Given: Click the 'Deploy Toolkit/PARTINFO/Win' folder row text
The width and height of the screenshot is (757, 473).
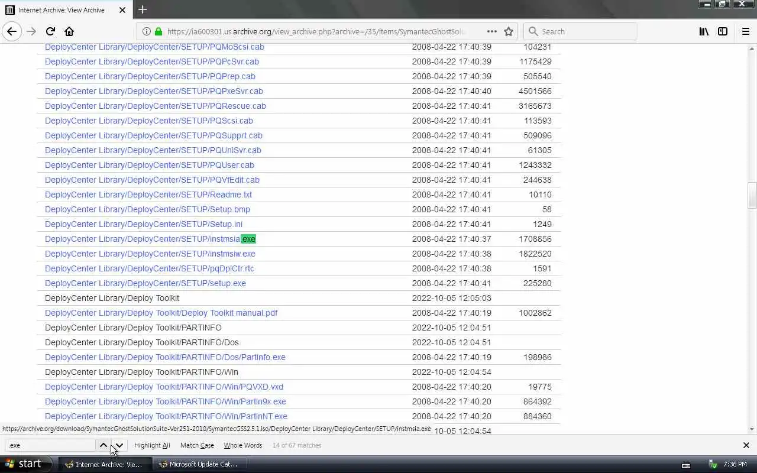Looking at the screenshot, I should pos(141,372).
